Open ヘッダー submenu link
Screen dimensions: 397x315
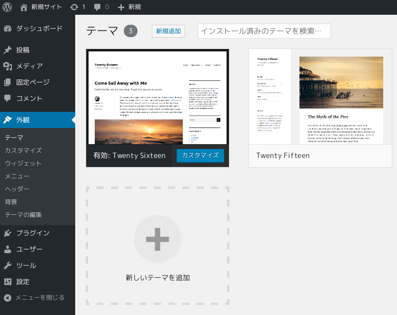[x=17, y=189]
